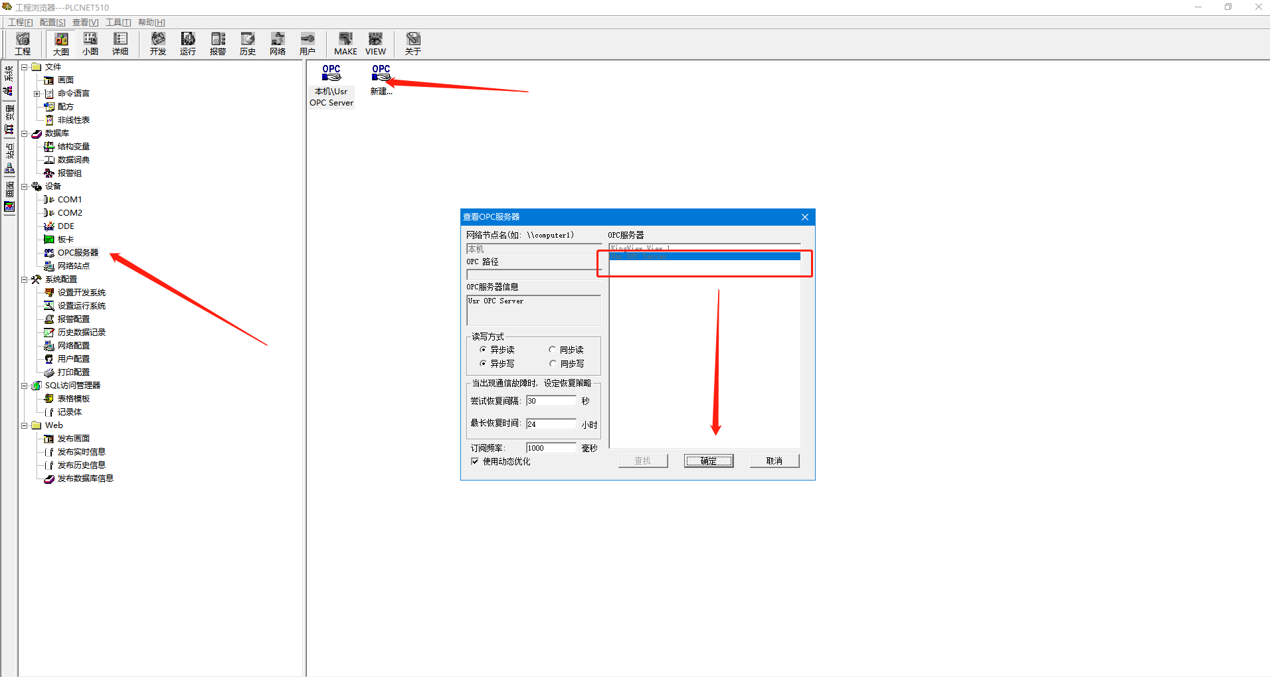Click the 确定 button in dialog
The image size is (1270, 677).
coord(709,461)
